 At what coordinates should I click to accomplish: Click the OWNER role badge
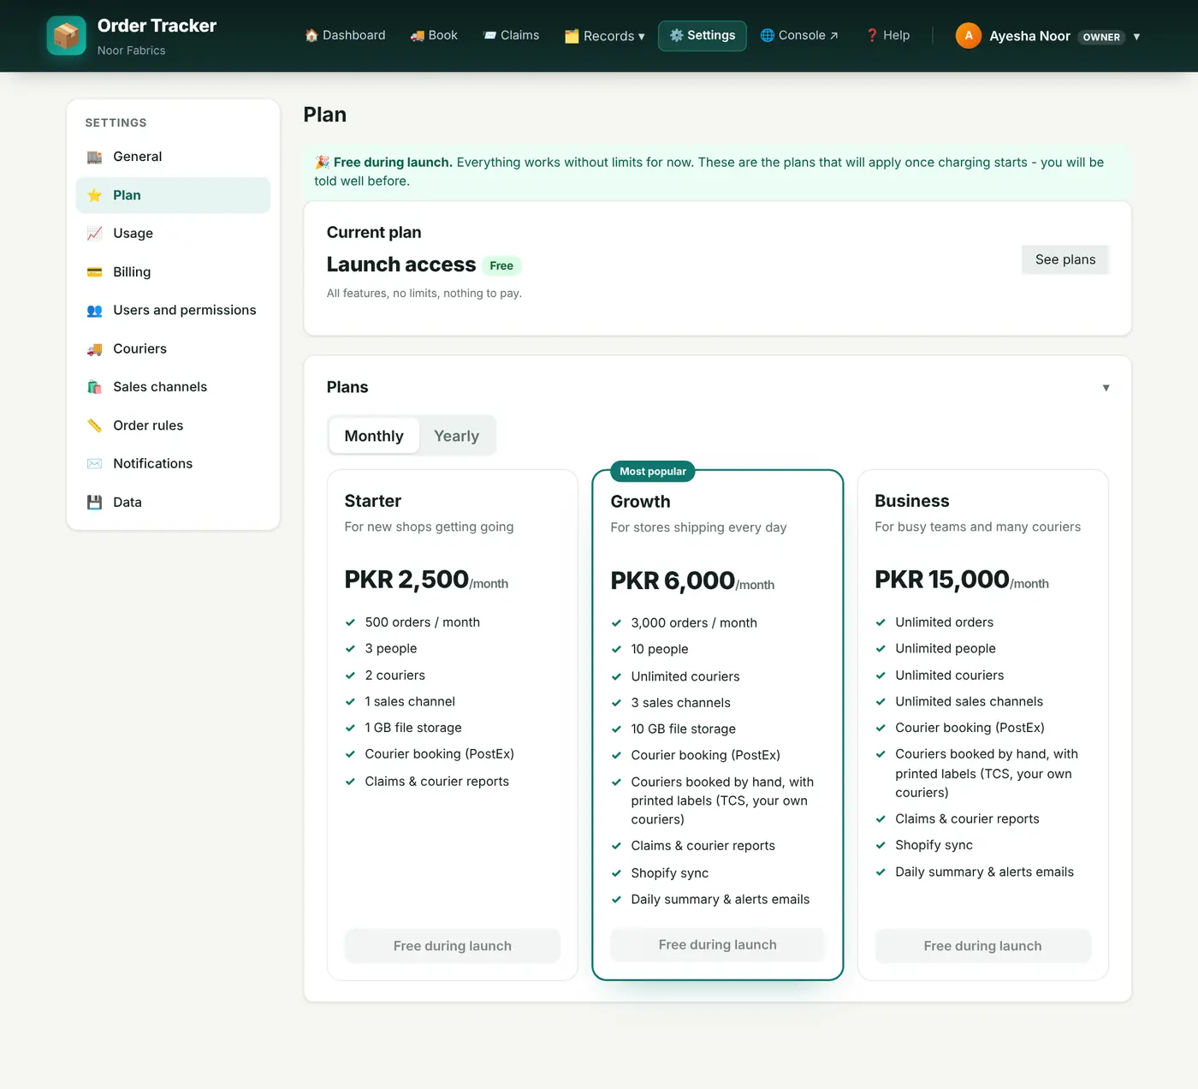point(1101,37)
